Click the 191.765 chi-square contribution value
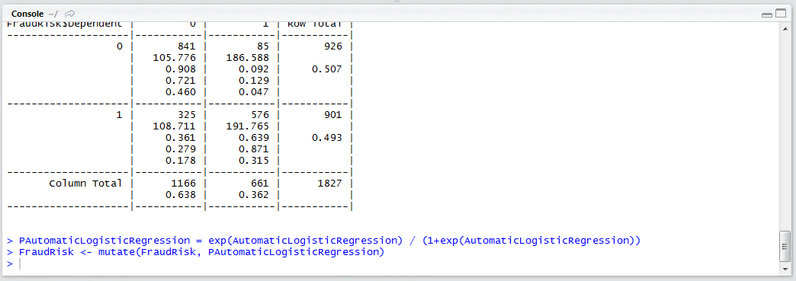Image resolution: width=796 pixels, height=281 pixels. click(x=249, y=126)
